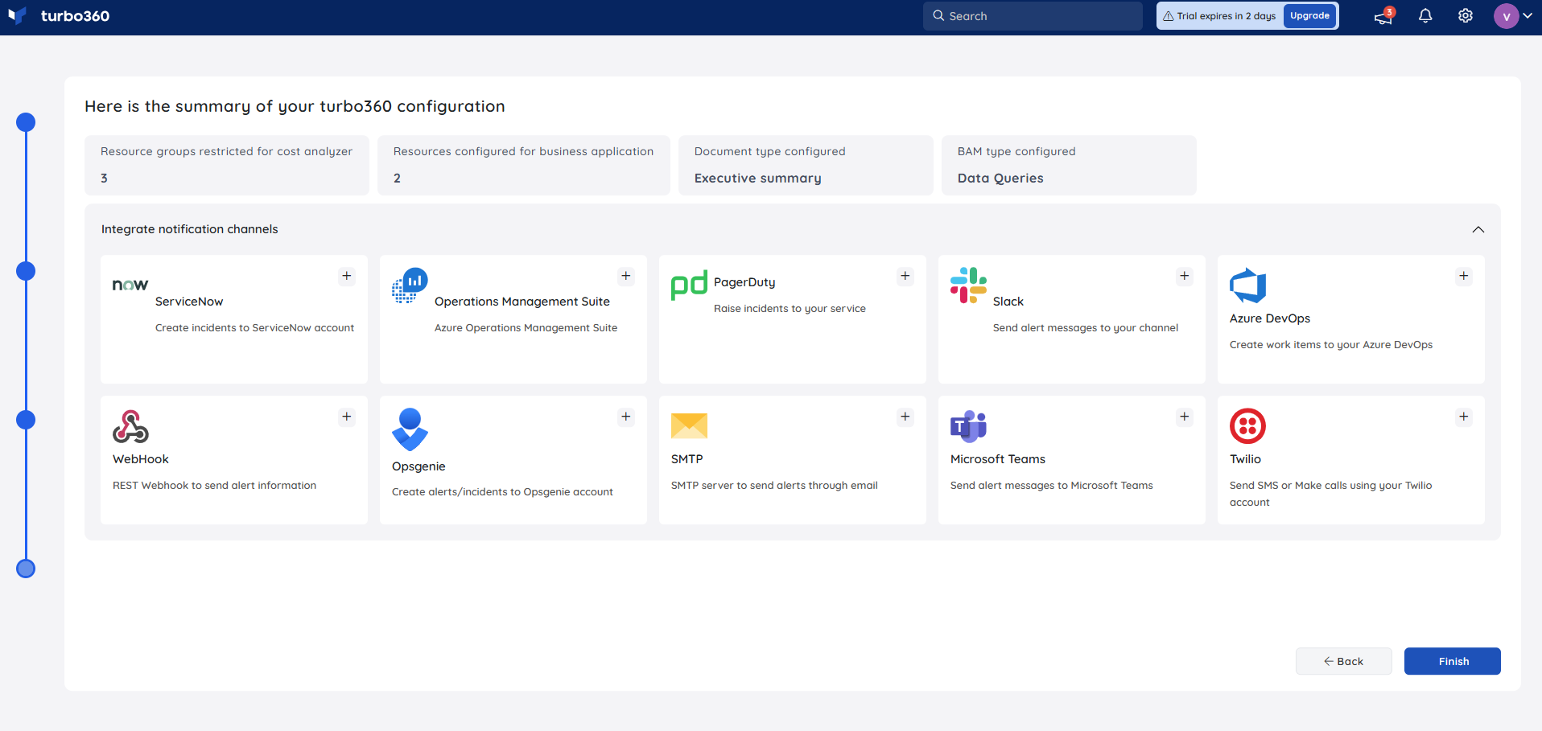The width and height of the screenshot is (1542, 731).
Task: Click 'Create incidents to ServiceNow account' text
Action: click(254, 328)
